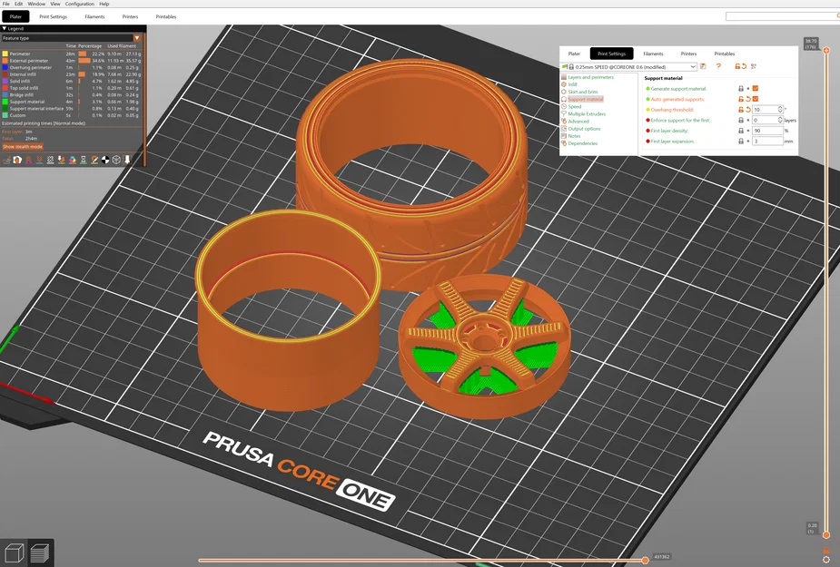Toggle Bridge infill feature in legend
The height and width of the screenshot is (567, 840).
[x=71, y=94]
